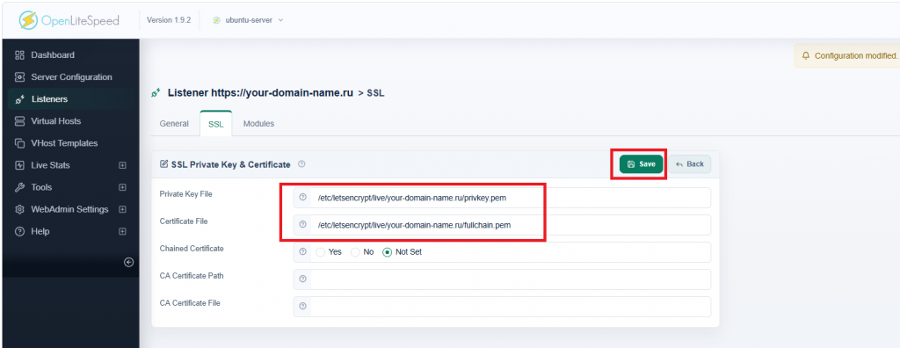Viewport: 900px width, 348px height.
Task: Open Tools in the sidebar
Action: [x=41, y=187]
